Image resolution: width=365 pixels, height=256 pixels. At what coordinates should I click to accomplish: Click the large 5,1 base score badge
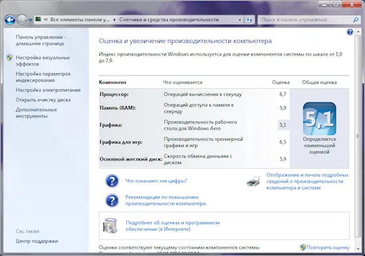tap(319, 118)
